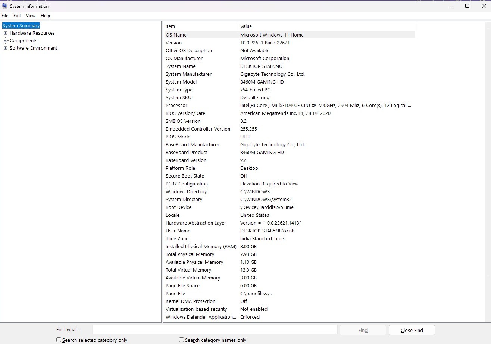Screen dimensions: 491x344
Task: Expand the Software Environment node
Action: point(6,48)
